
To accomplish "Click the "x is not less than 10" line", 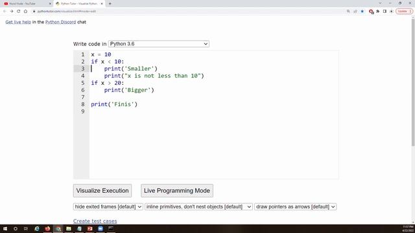I will [x=154, y=76].
